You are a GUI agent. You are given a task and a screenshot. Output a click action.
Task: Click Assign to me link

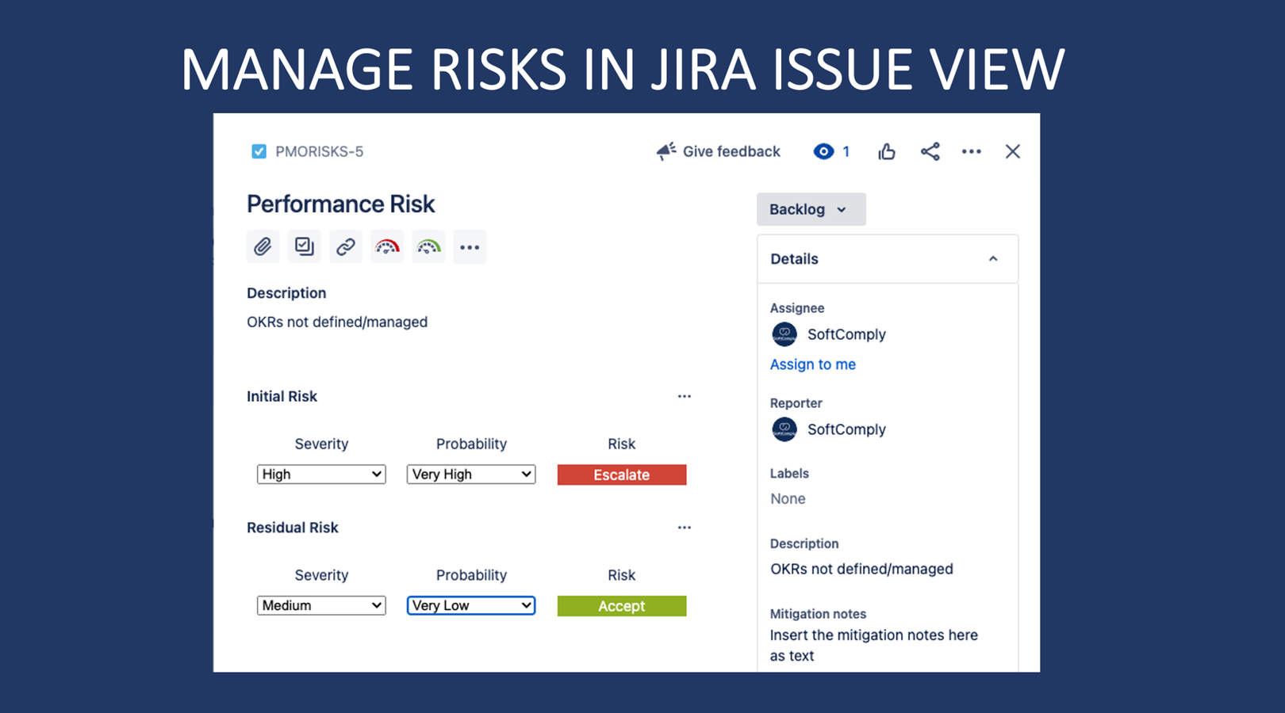813,364
